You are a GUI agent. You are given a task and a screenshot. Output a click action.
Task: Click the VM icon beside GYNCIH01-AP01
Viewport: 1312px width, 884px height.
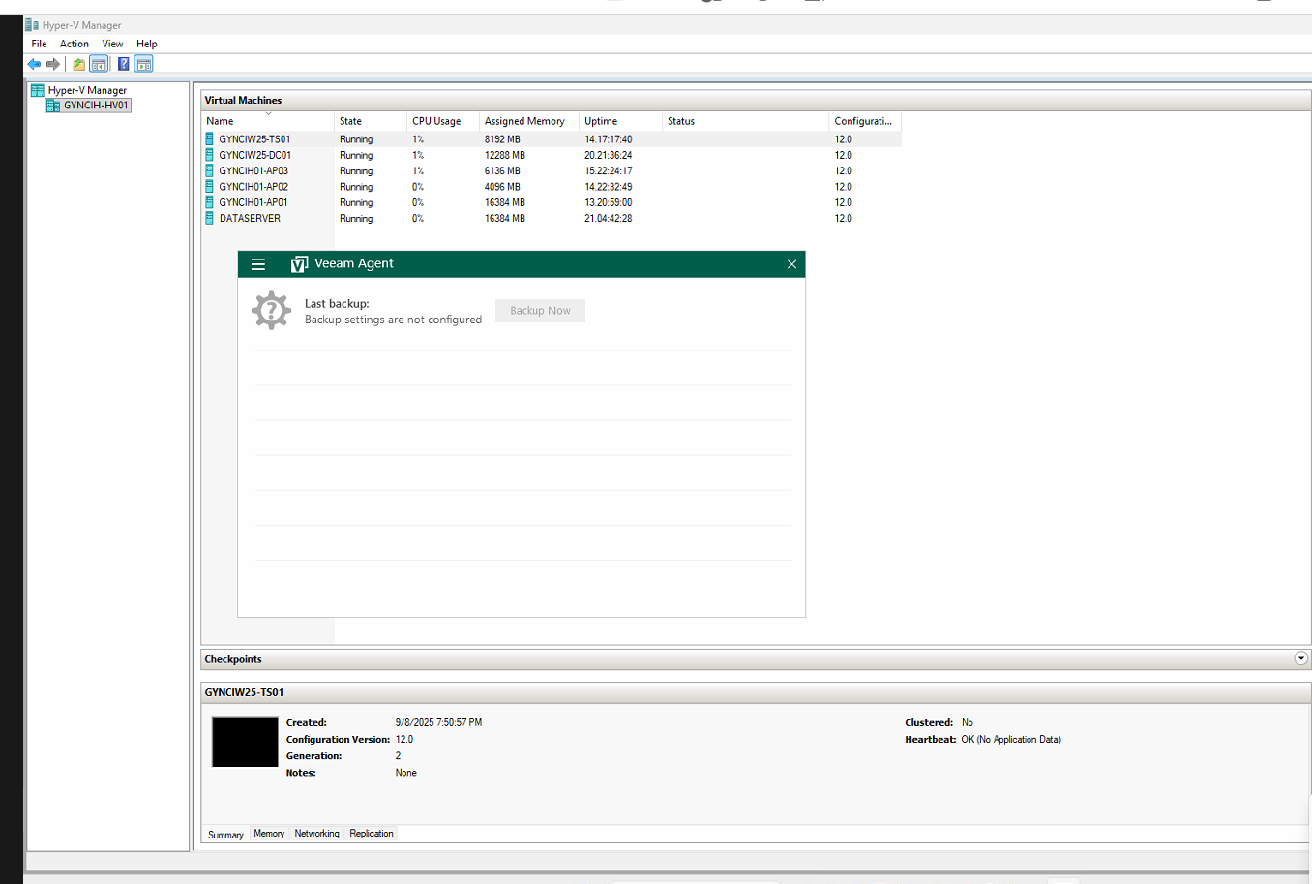pos(210,202)
